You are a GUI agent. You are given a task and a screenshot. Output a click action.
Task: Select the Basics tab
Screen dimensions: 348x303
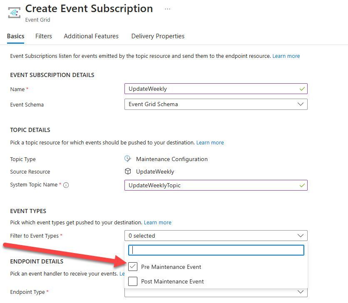pyautogui.click(x=16, y=36)
